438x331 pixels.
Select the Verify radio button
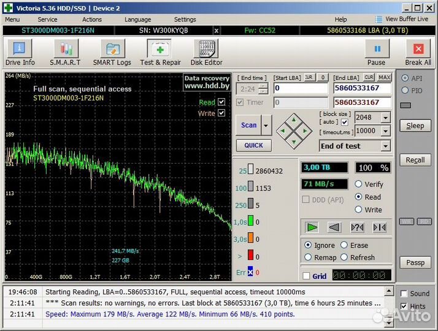pyautogui.click(x=359, y=184)
